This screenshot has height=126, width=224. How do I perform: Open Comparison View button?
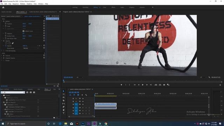click(168, 85)
